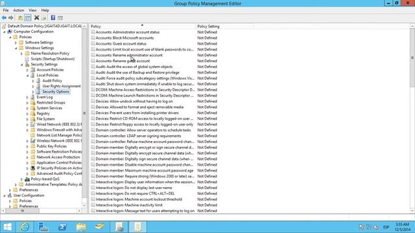Click the policy list vertical scrollbar thumb
The image size is (415, 233).
pyautogui.click(x=412, y=58)
